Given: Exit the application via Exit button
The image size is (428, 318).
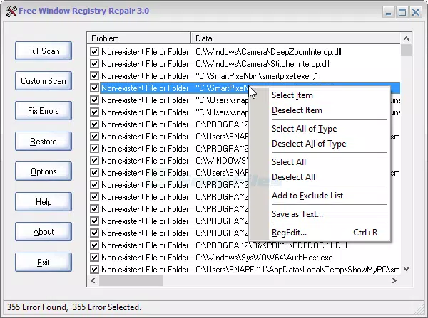Looking at the screenshot, I should [44, 263].
